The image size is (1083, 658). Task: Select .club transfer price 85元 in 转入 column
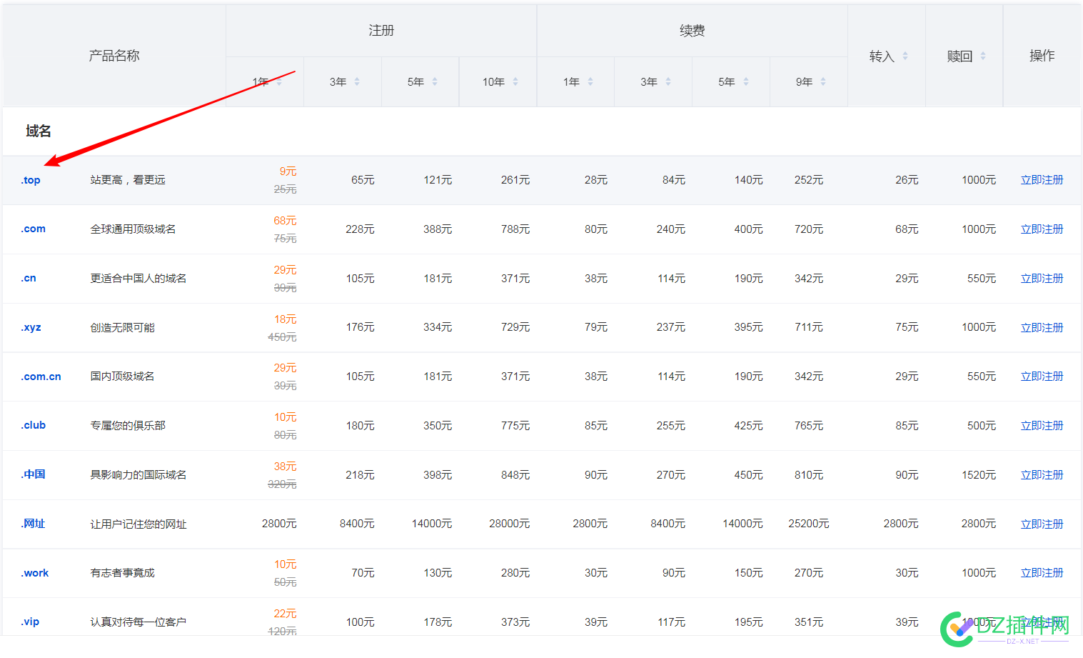pyautogui.click(x=907, y=426)
